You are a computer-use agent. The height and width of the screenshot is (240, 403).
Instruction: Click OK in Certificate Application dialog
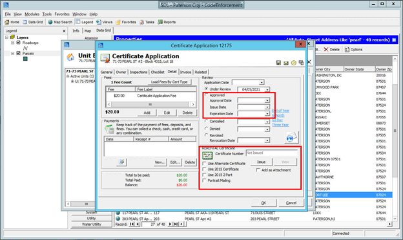(263, 203)
